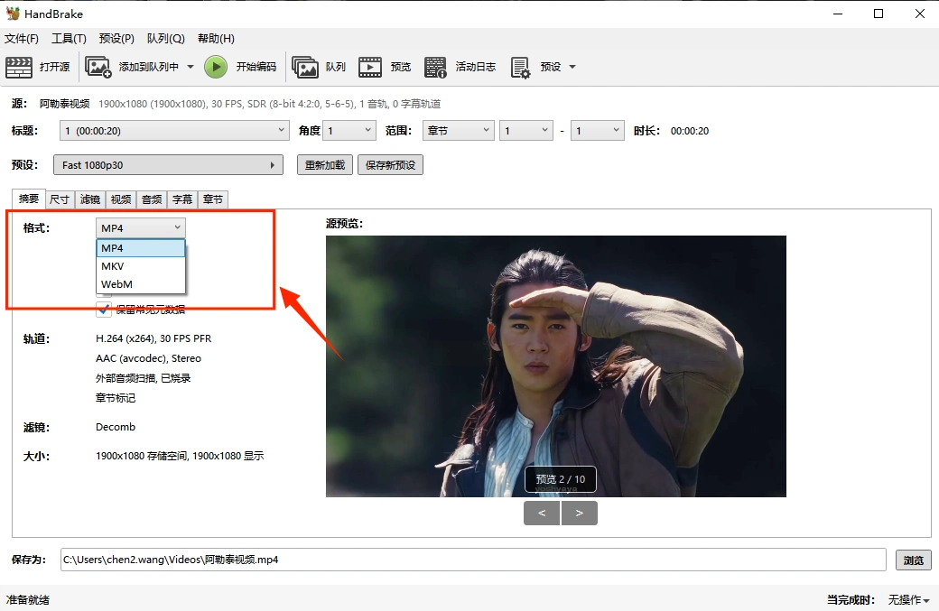Start encoding with the green play icon

(x=216, y=67)
